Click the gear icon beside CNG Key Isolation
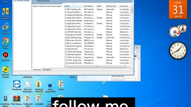Image resolution: width=191 pixels, height=107 pixels. [x=65, y=54]
